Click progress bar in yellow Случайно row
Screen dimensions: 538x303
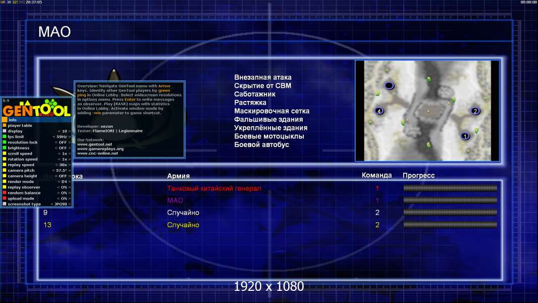click(x=450, y=225)
